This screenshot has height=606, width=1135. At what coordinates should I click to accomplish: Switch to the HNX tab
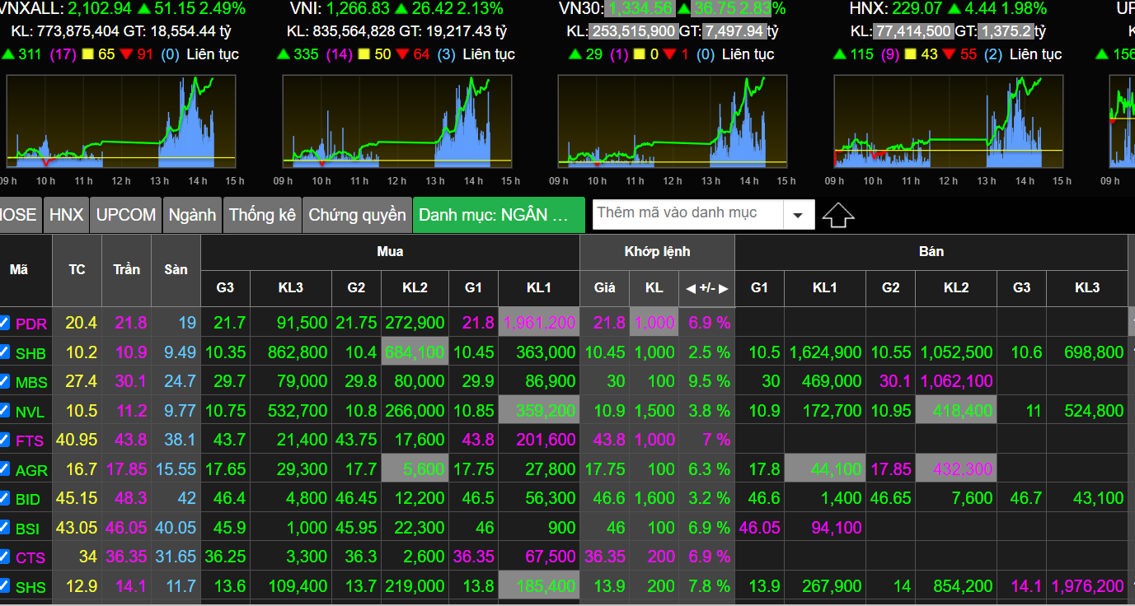click(66, 215)
